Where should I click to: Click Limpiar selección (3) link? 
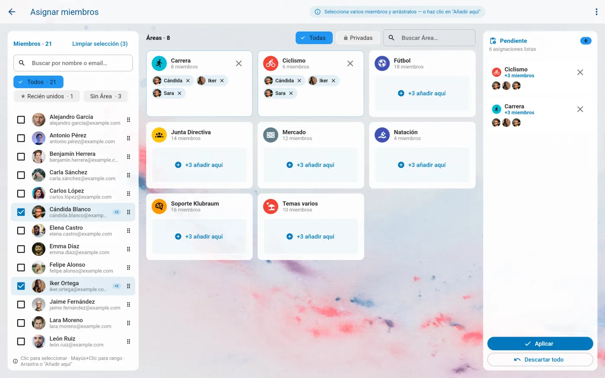coord(100,44)
